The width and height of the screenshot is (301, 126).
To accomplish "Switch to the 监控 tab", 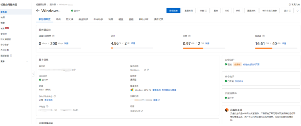I will [131, 19].
